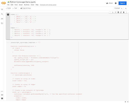Open the Tools menu
The height and width of the screenshot is (103, 129).
tap(32, 5)
